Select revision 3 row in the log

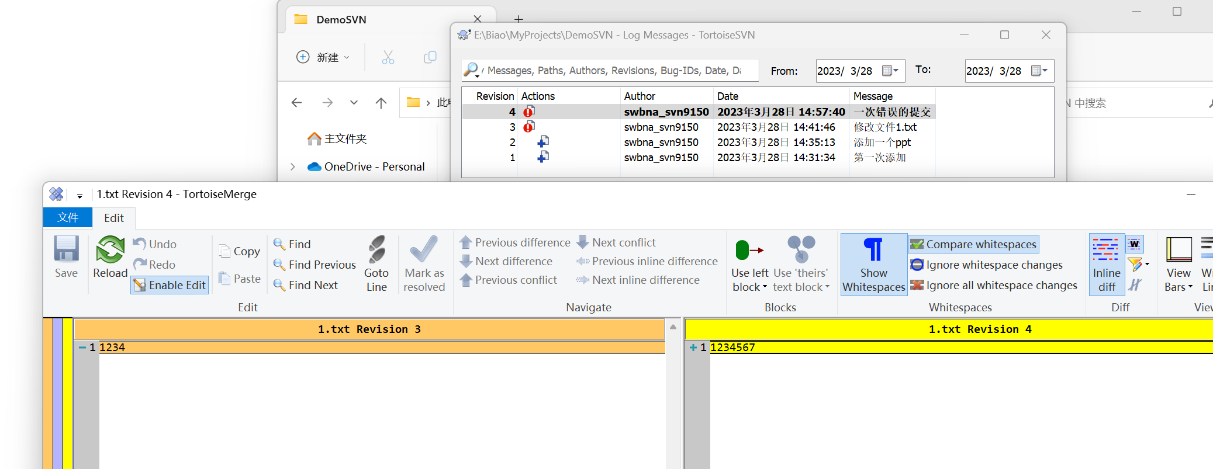(x=699, y=127)
